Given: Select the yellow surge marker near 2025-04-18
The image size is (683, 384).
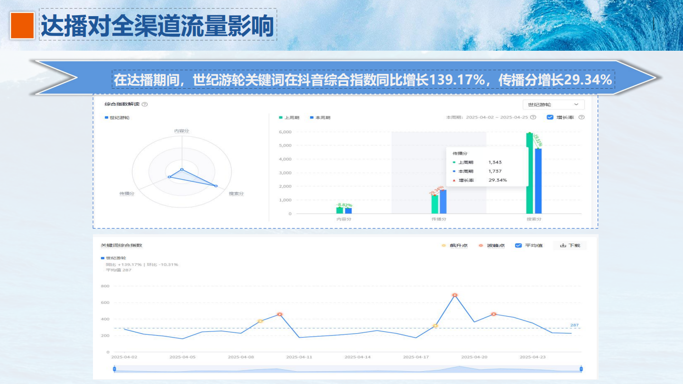Looking at the screenshot, I should click(435, 326).
